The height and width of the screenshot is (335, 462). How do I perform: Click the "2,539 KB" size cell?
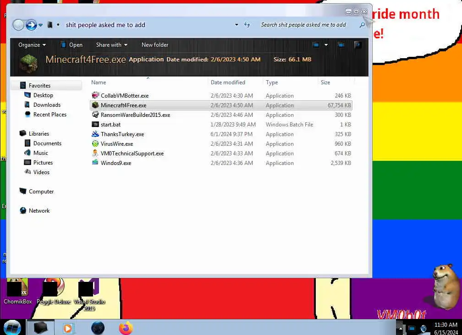pos(341,163)
